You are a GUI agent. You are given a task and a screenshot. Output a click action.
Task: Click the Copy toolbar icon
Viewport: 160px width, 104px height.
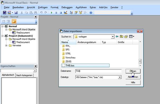point(26,13)
